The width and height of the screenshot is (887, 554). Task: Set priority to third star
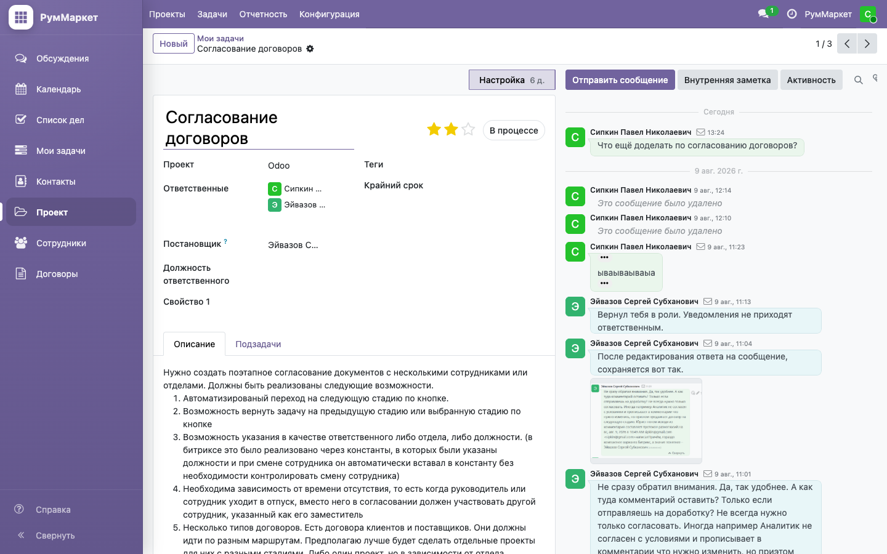pos(469,129)
